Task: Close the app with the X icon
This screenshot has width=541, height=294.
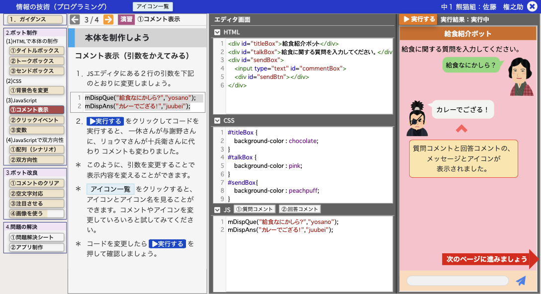Action: pos(532,6)
